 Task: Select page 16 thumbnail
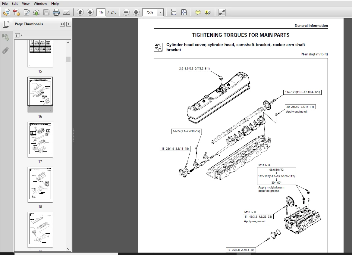[x=40, y=95]
